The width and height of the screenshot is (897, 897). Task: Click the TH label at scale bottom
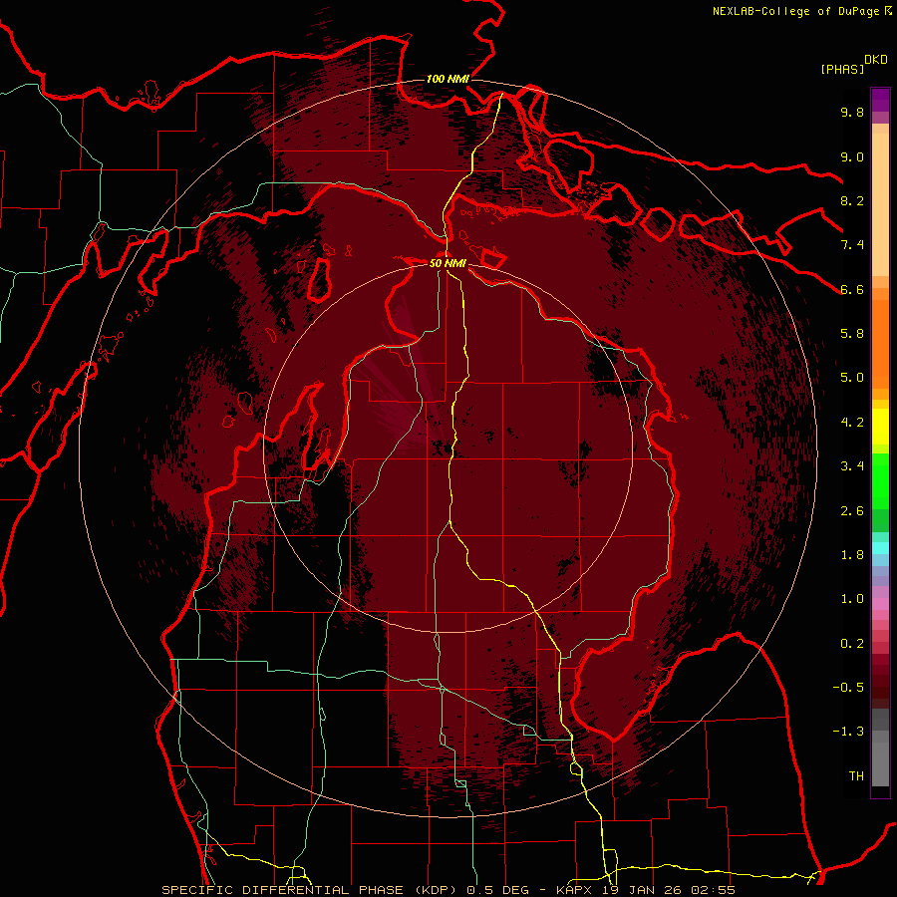click(856, 776)
